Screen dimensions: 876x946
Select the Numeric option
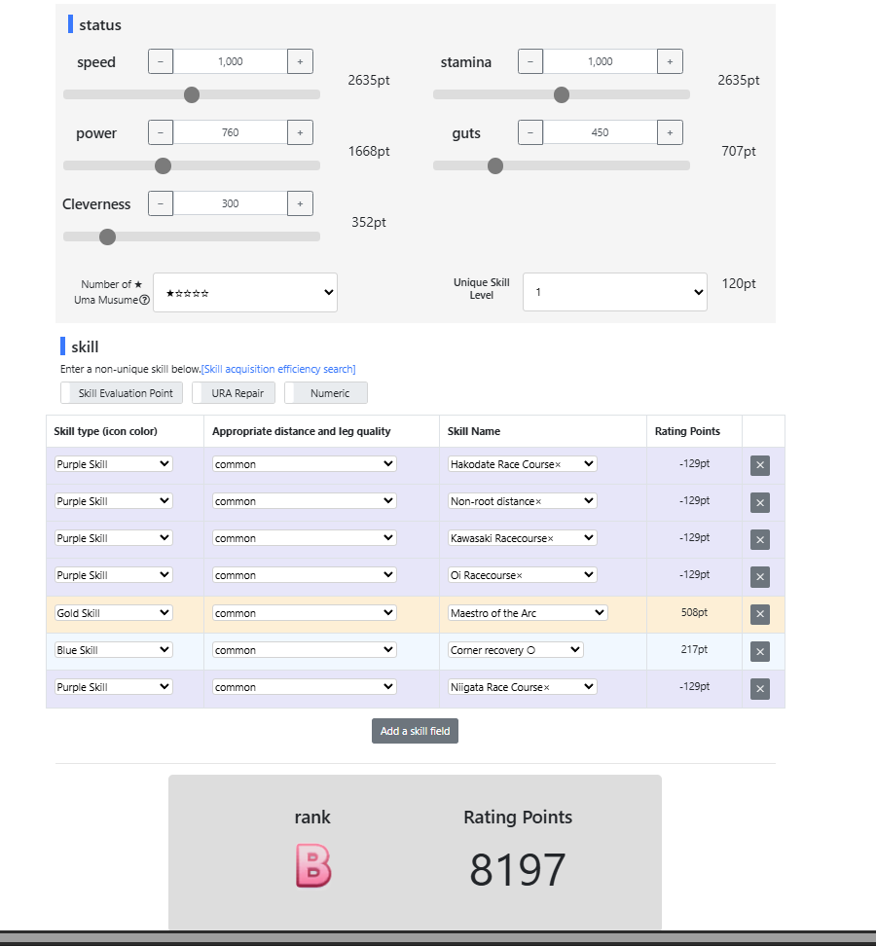point(326,393)
